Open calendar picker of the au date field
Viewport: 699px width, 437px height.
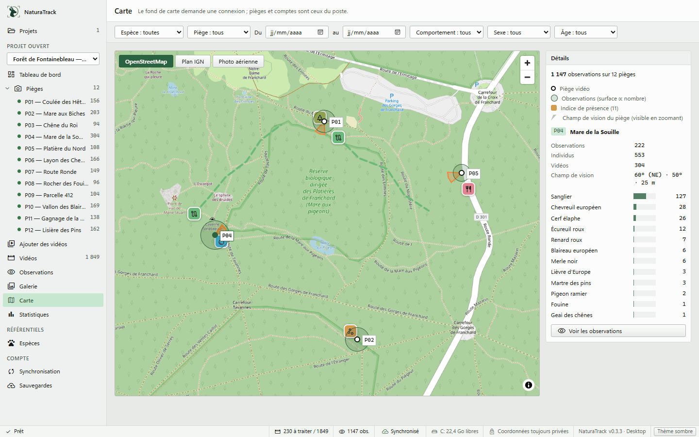point(398,33)
